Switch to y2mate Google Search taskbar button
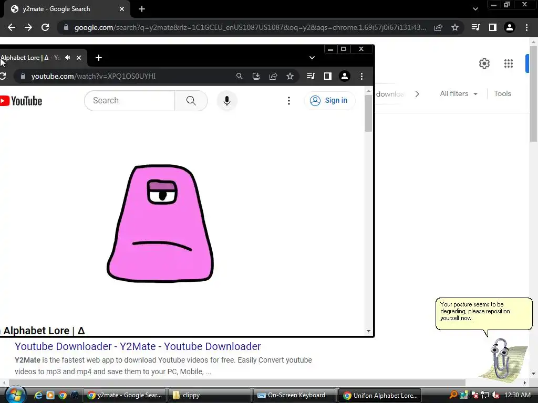The height and width of the screenshot is (403, 538). click(125, 395)
